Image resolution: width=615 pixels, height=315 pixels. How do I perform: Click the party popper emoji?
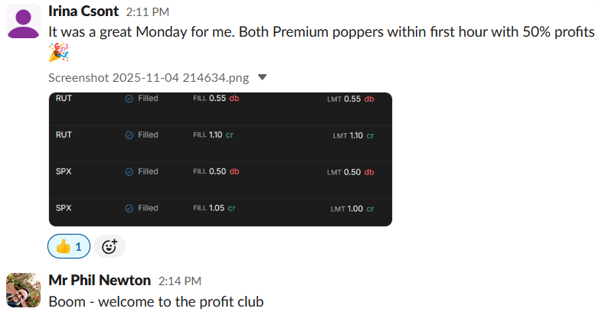58,53
